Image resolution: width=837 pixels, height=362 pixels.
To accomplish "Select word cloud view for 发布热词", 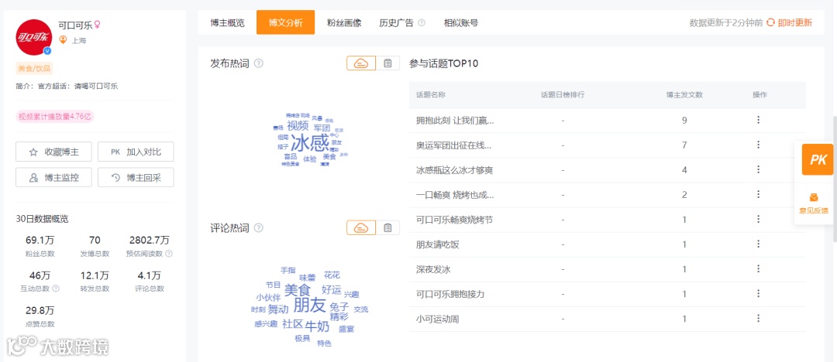I will [361, 63].
